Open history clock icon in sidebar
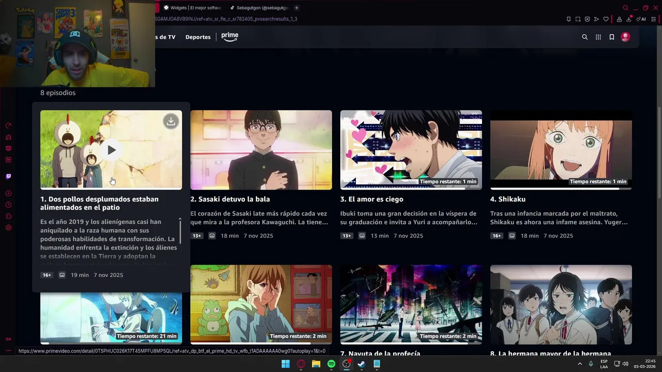 click(8, 205)
